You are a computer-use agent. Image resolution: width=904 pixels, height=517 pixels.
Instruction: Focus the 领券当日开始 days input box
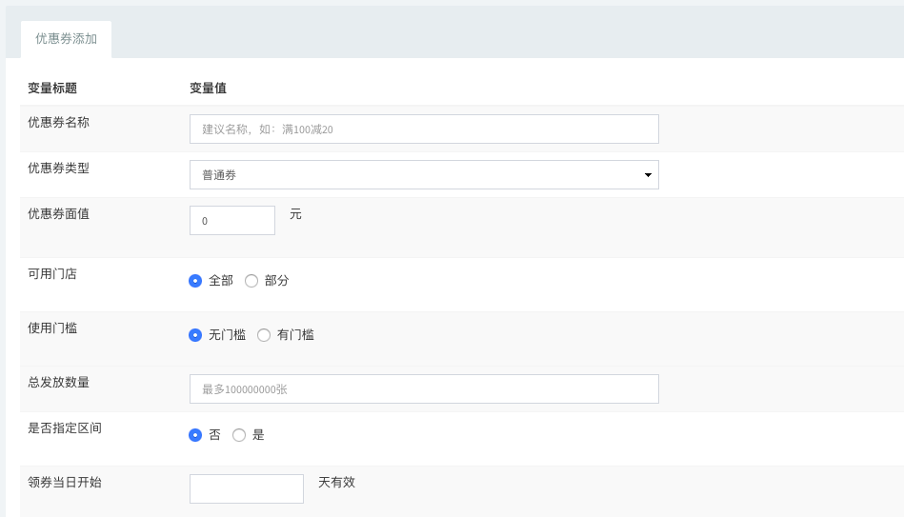pos(247,488)
